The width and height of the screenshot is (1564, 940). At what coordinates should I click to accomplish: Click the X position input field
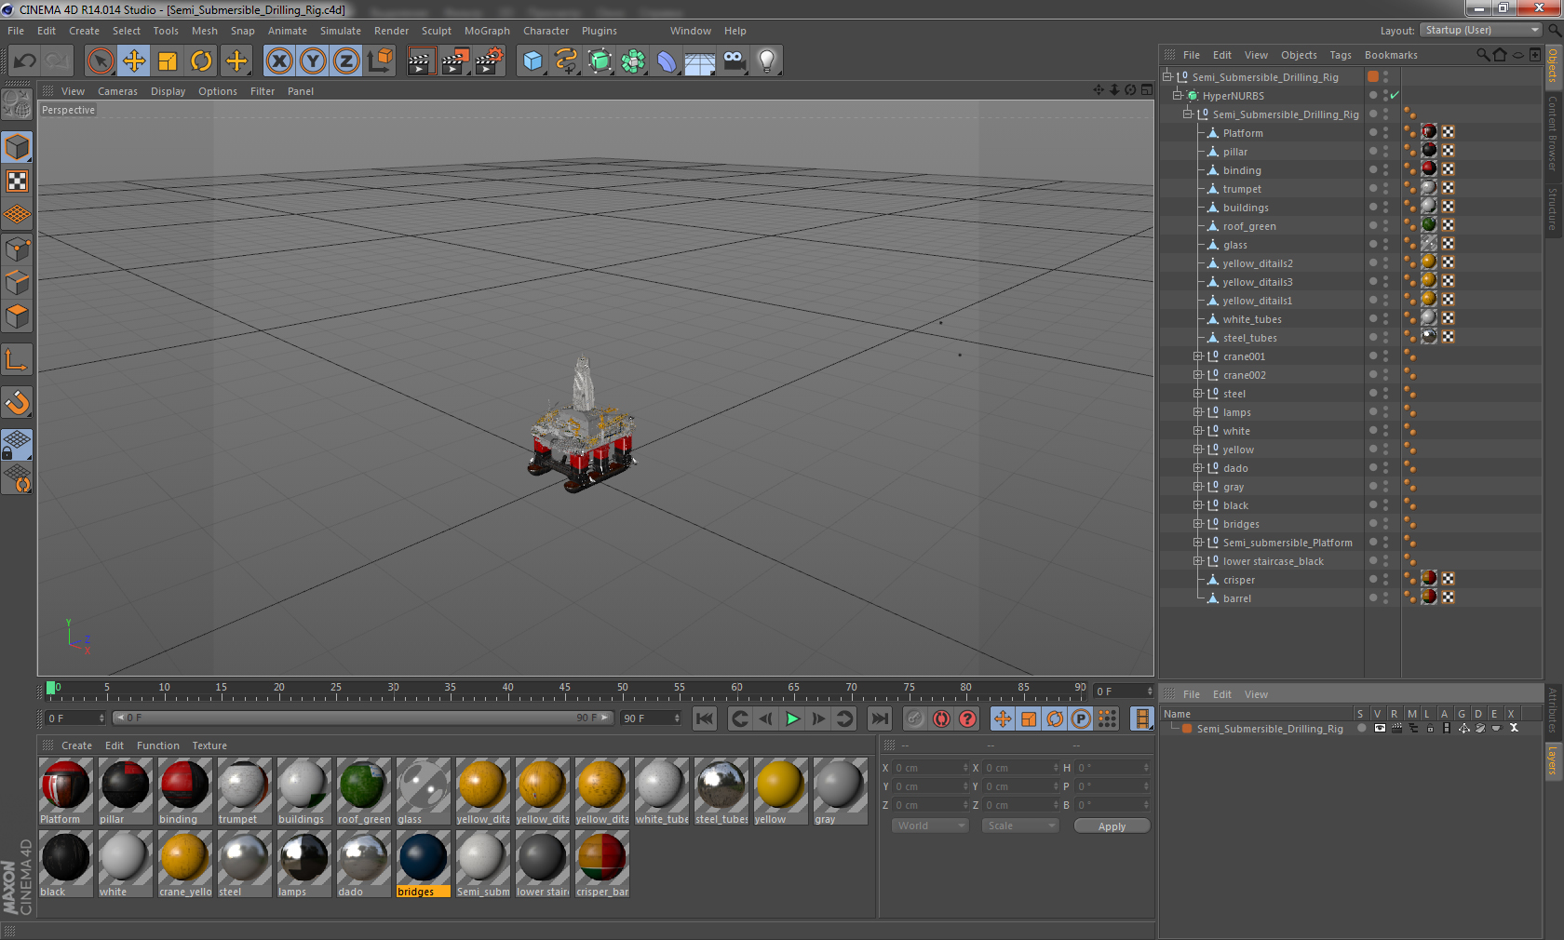tap(931, 768)
